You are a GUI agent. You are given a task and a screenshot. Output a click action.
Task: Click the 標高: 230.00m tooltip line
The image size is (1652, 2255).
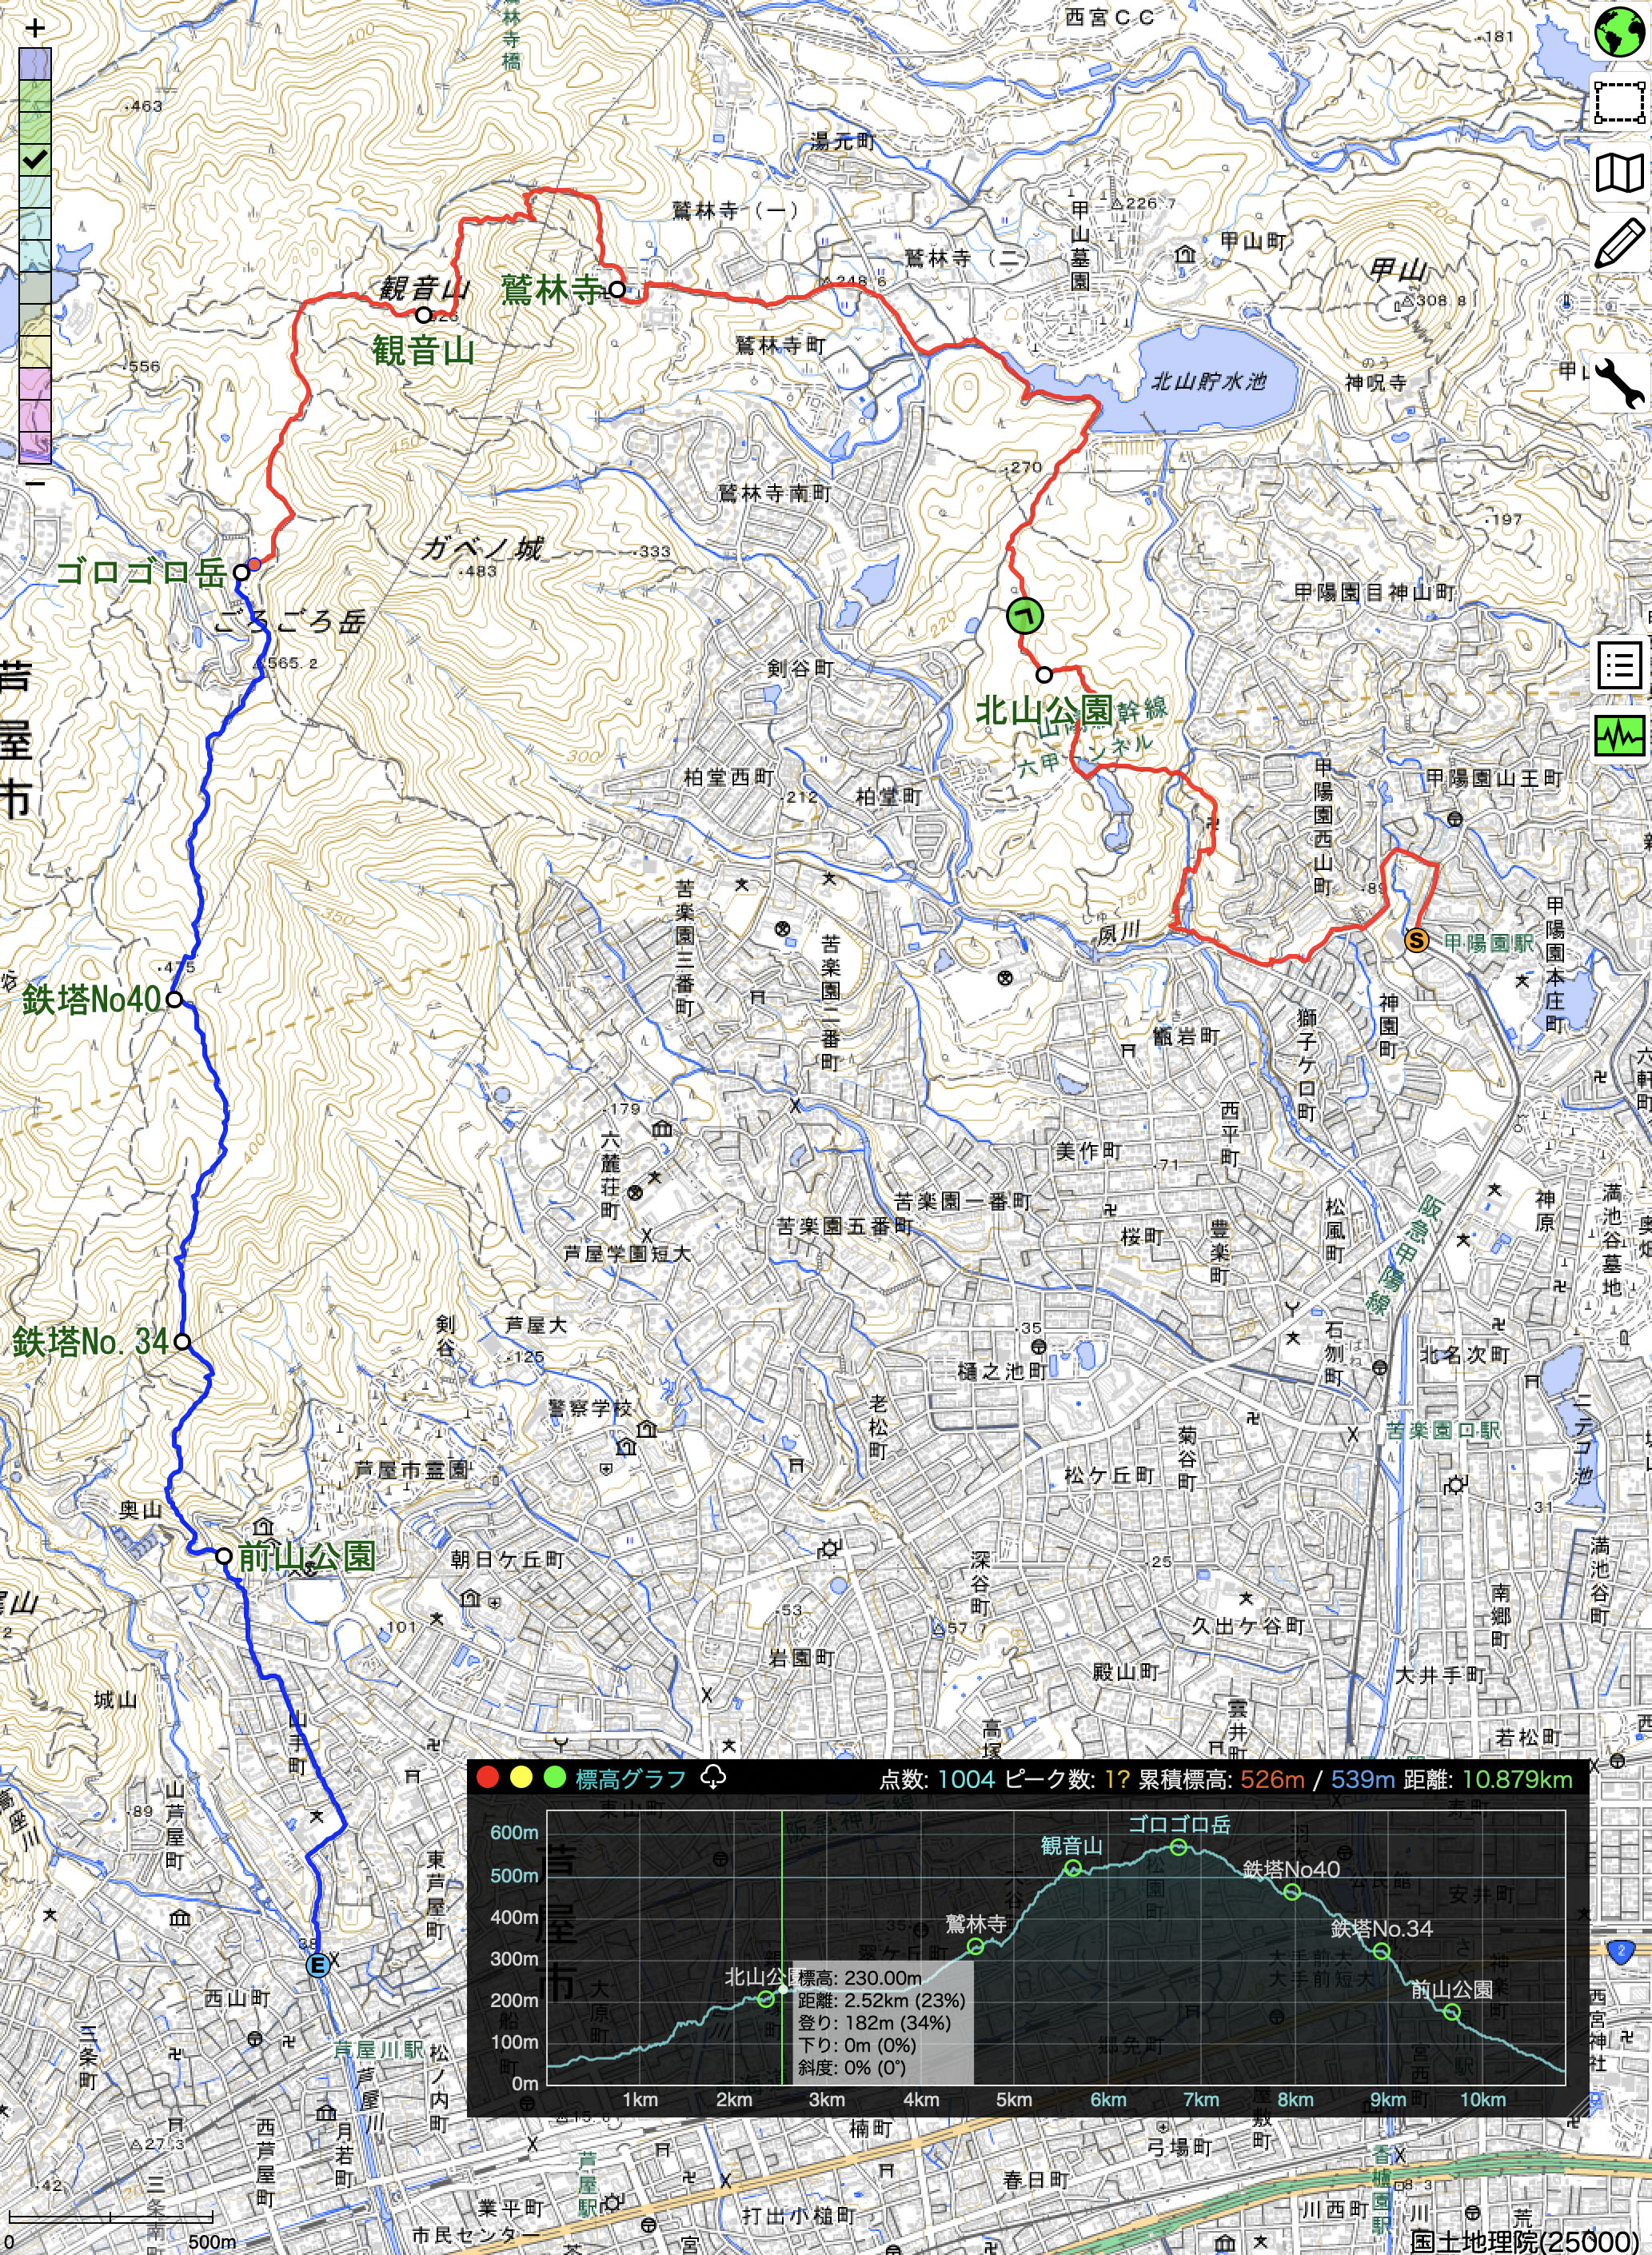[x=860, y=1977]
